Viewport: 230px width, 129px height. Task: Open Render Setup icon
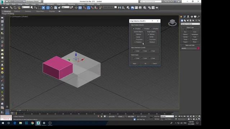[149, 8]
